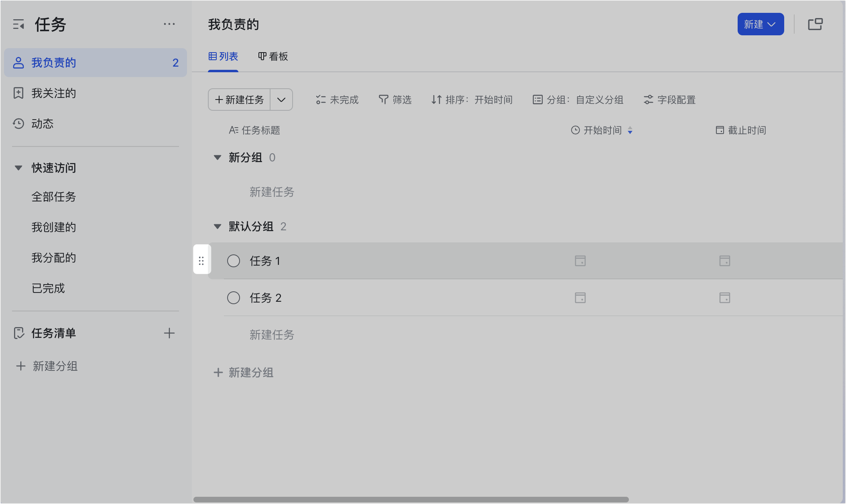Open 字段配置 field settings
The width and height of the screenshot is (846, 504).
[x=669, y=100]
